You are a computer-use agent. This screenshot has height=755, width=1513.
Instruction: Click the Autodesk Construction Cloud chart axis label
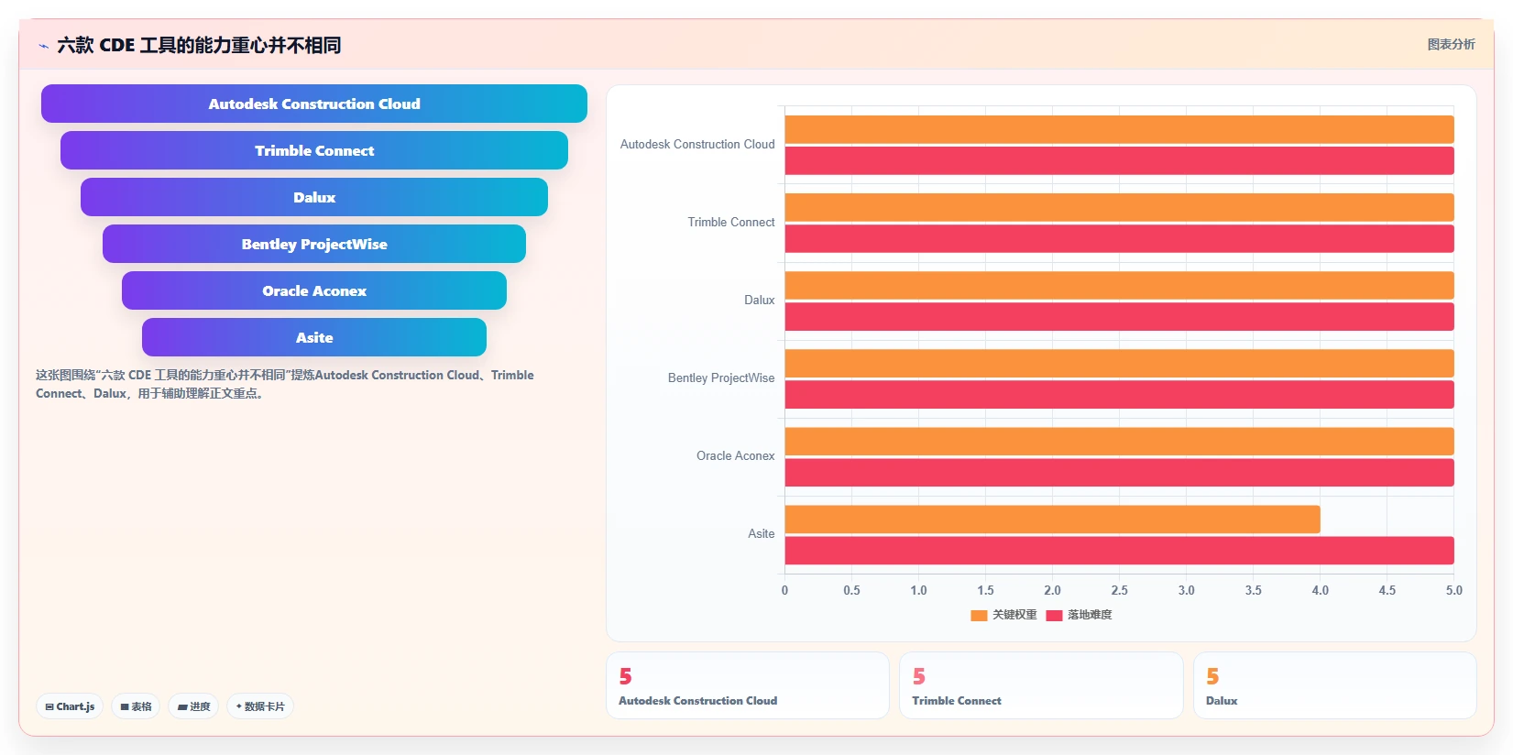click(697, 145)
